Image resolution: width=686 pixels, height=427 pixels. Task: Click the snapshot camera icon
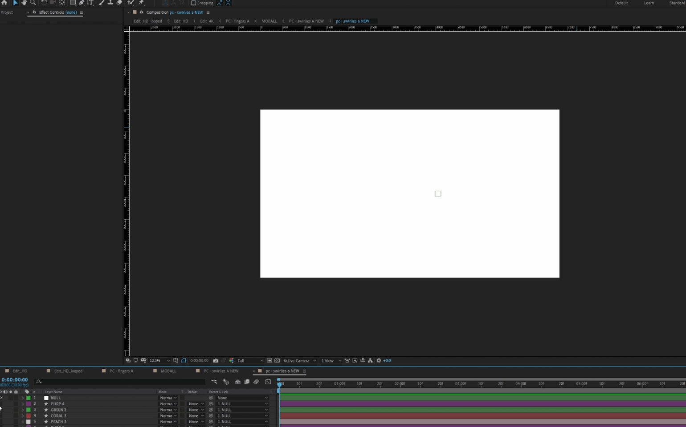pos(216,361)
